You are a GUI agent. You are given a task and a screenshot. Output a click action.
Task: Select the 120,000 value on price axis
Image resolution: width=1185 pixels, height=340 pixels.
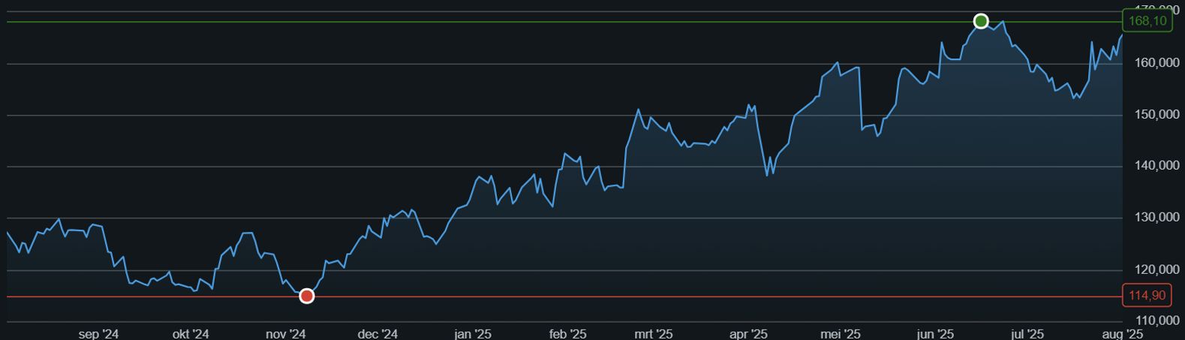[x=1156, y=269]
